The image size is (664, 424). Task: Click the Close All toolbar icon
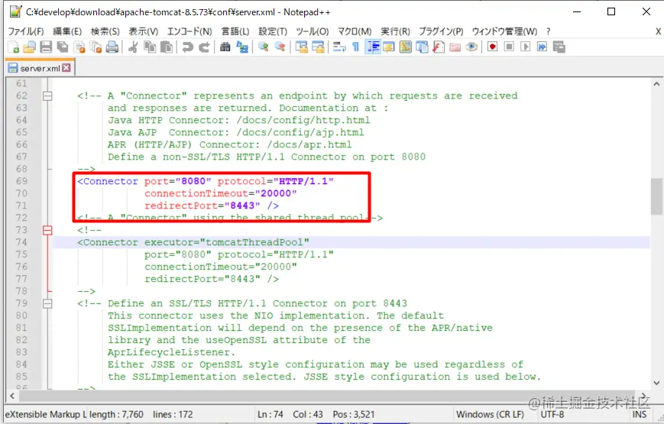96,47
